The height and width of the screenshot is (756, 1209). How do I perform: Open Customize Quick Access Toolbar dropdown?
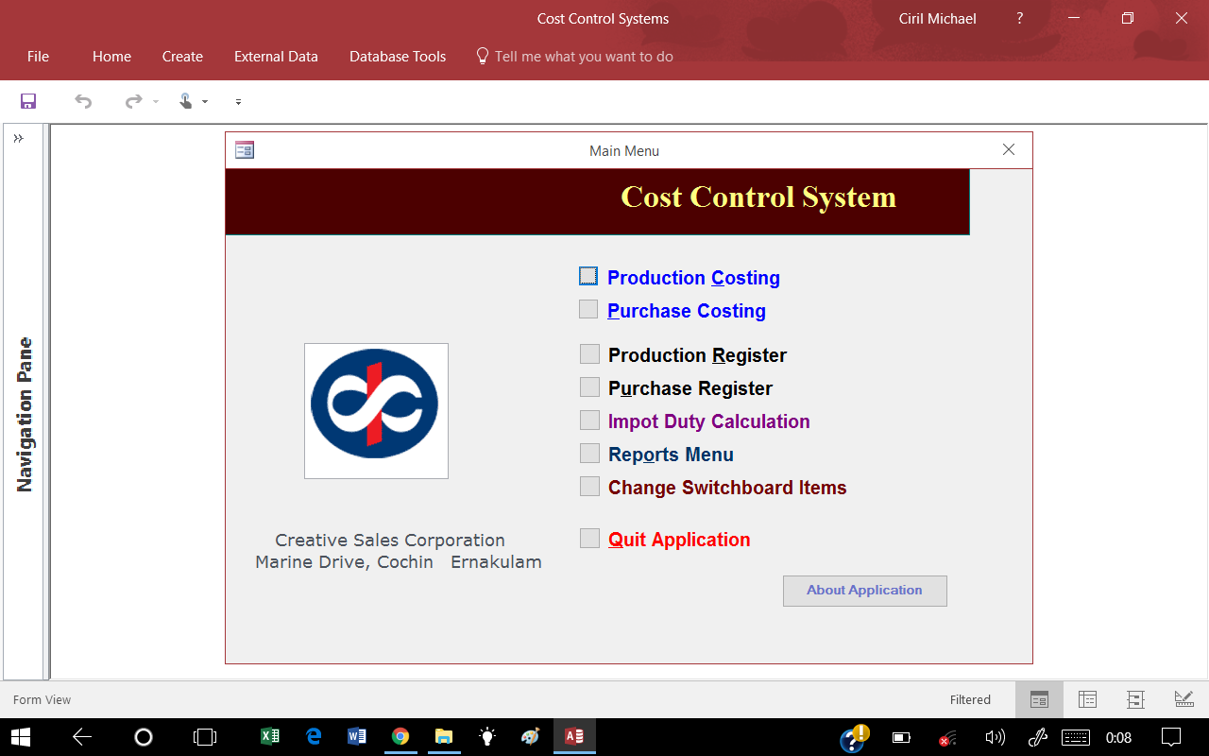pos(238,102)
